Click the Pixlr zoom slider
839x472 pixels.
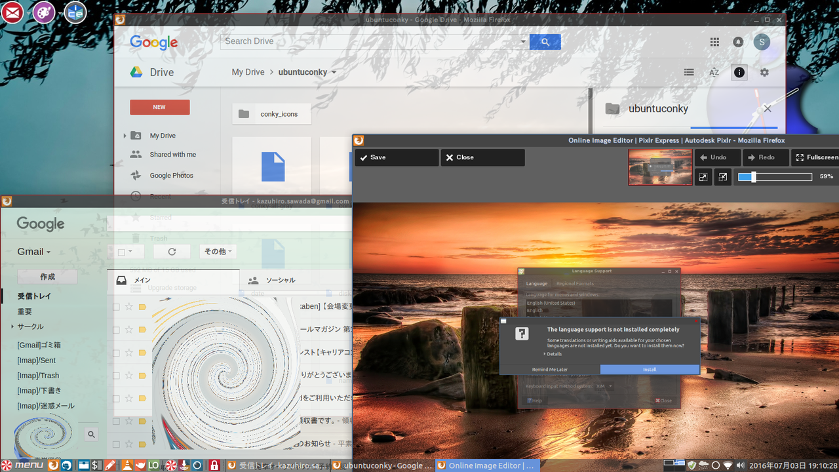pos(775,177)
